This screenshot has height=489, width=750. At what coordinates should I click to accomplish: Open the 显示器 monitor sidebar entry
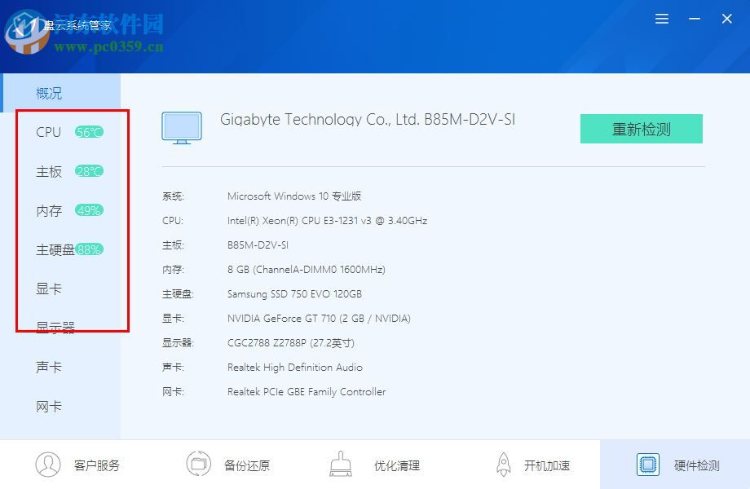(x=54, y=328)
